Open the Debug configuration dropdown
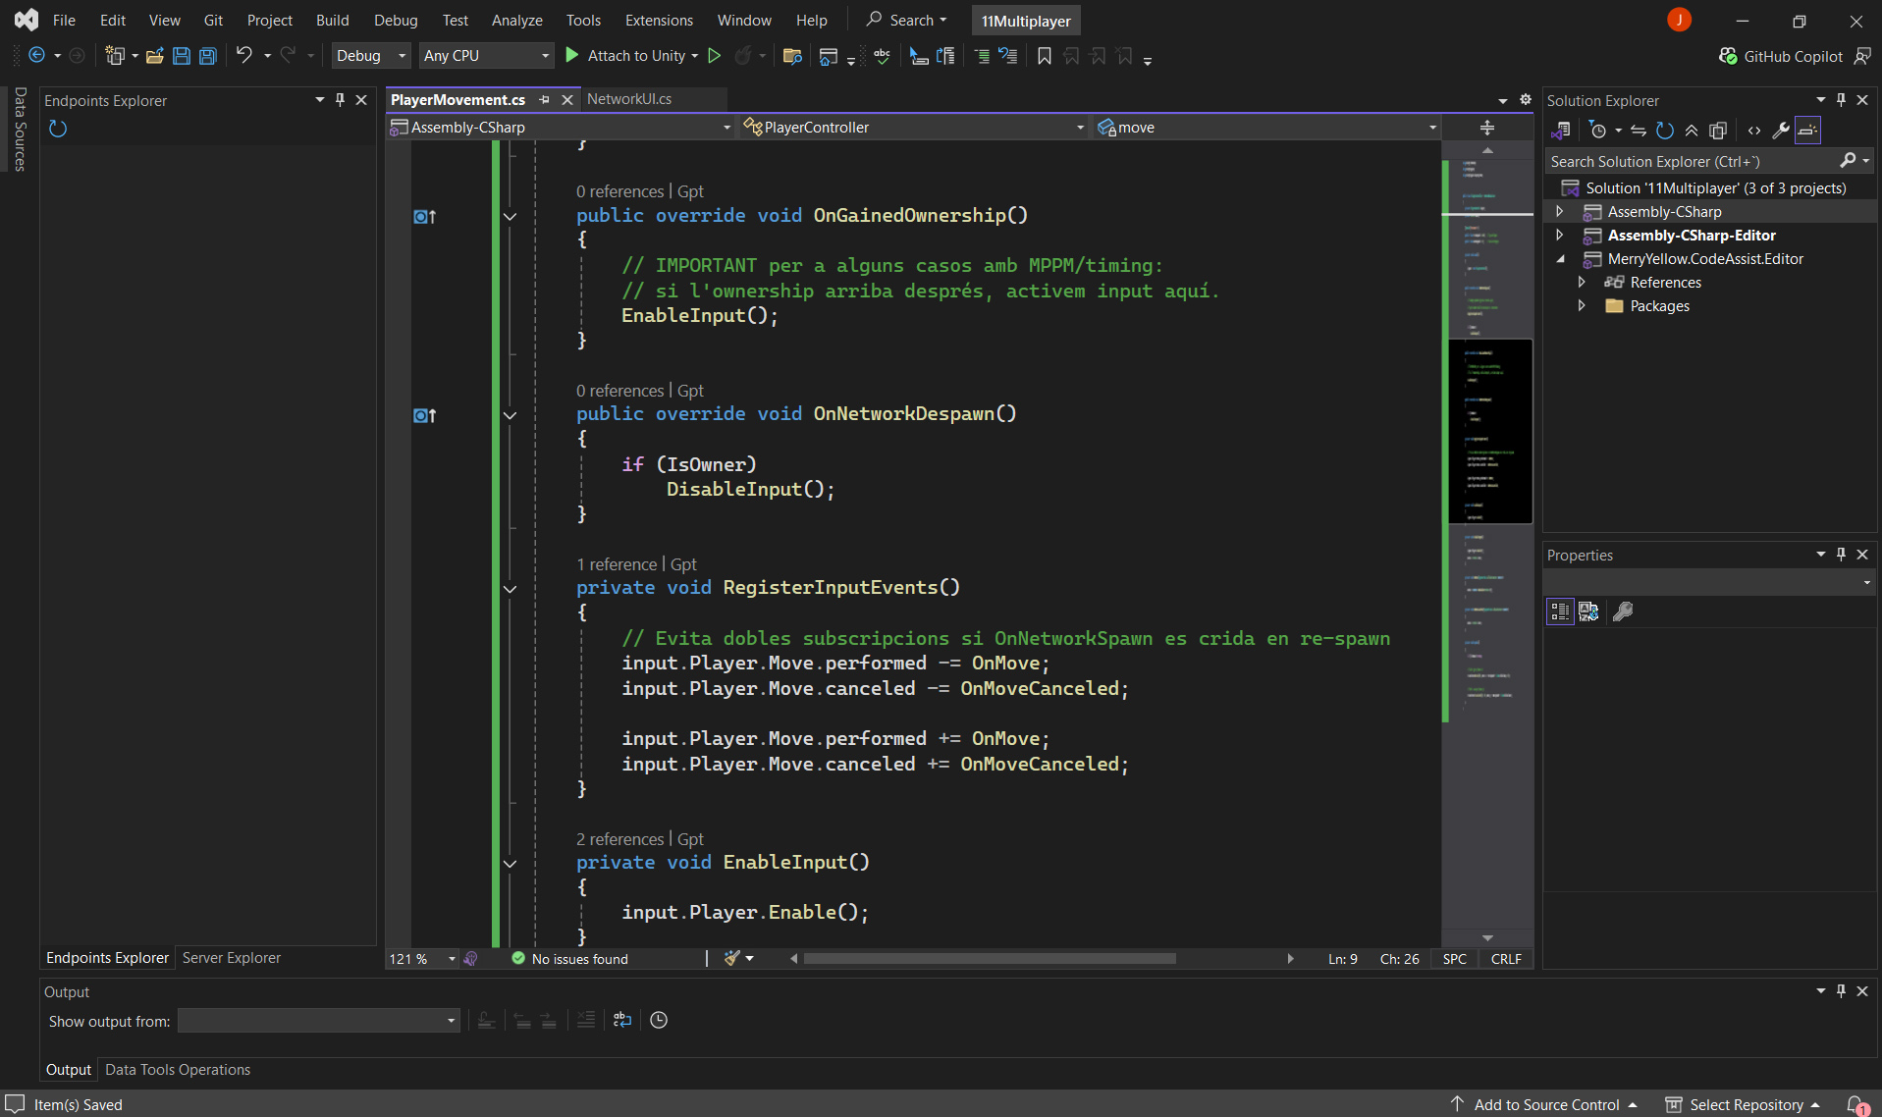The width and height of the screenshot is (1882, 1117). coord(369,56)
